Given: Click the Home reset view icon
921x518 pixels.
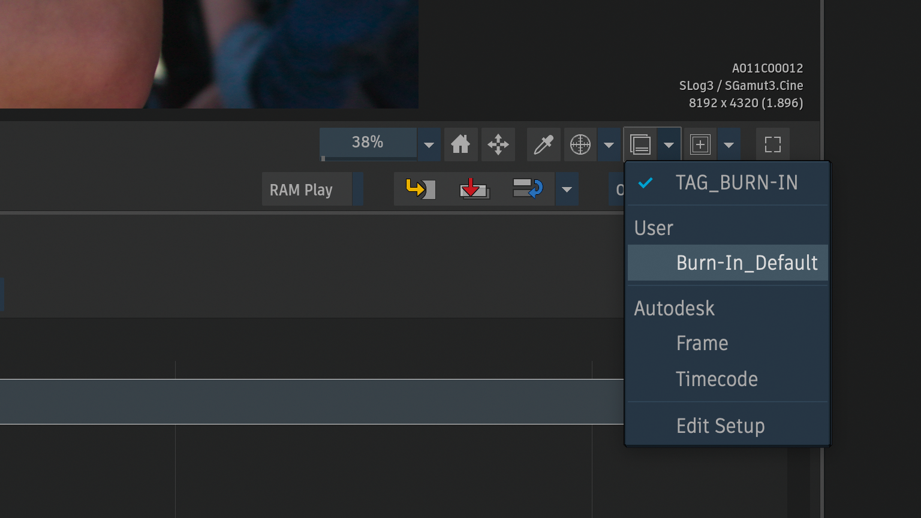Looking at the screenshot, I should 460,144.
